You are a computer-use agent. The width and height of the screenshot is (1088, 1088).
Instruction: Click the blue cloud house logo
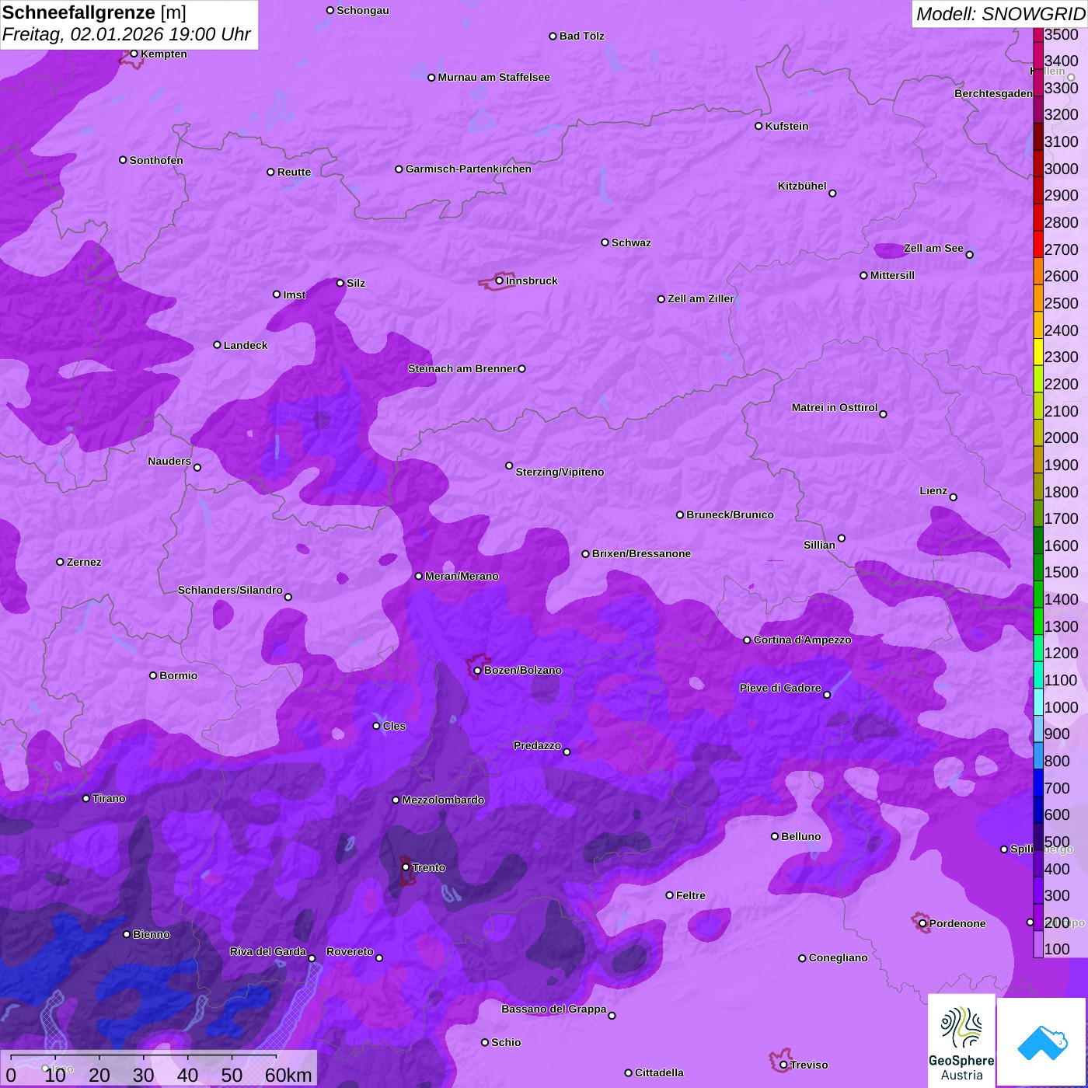(x=1041, y=1042)
